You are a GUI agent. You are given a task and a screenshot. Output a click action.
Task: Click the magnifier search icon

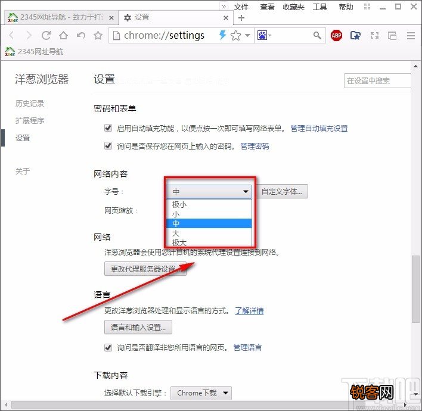(x=317, y=35)
